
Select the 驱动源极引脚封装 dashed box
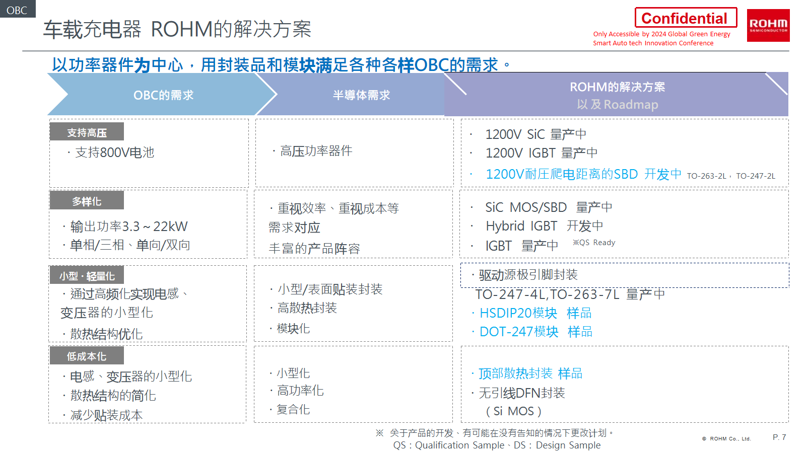pyautogui.click(x=625, y=275)
